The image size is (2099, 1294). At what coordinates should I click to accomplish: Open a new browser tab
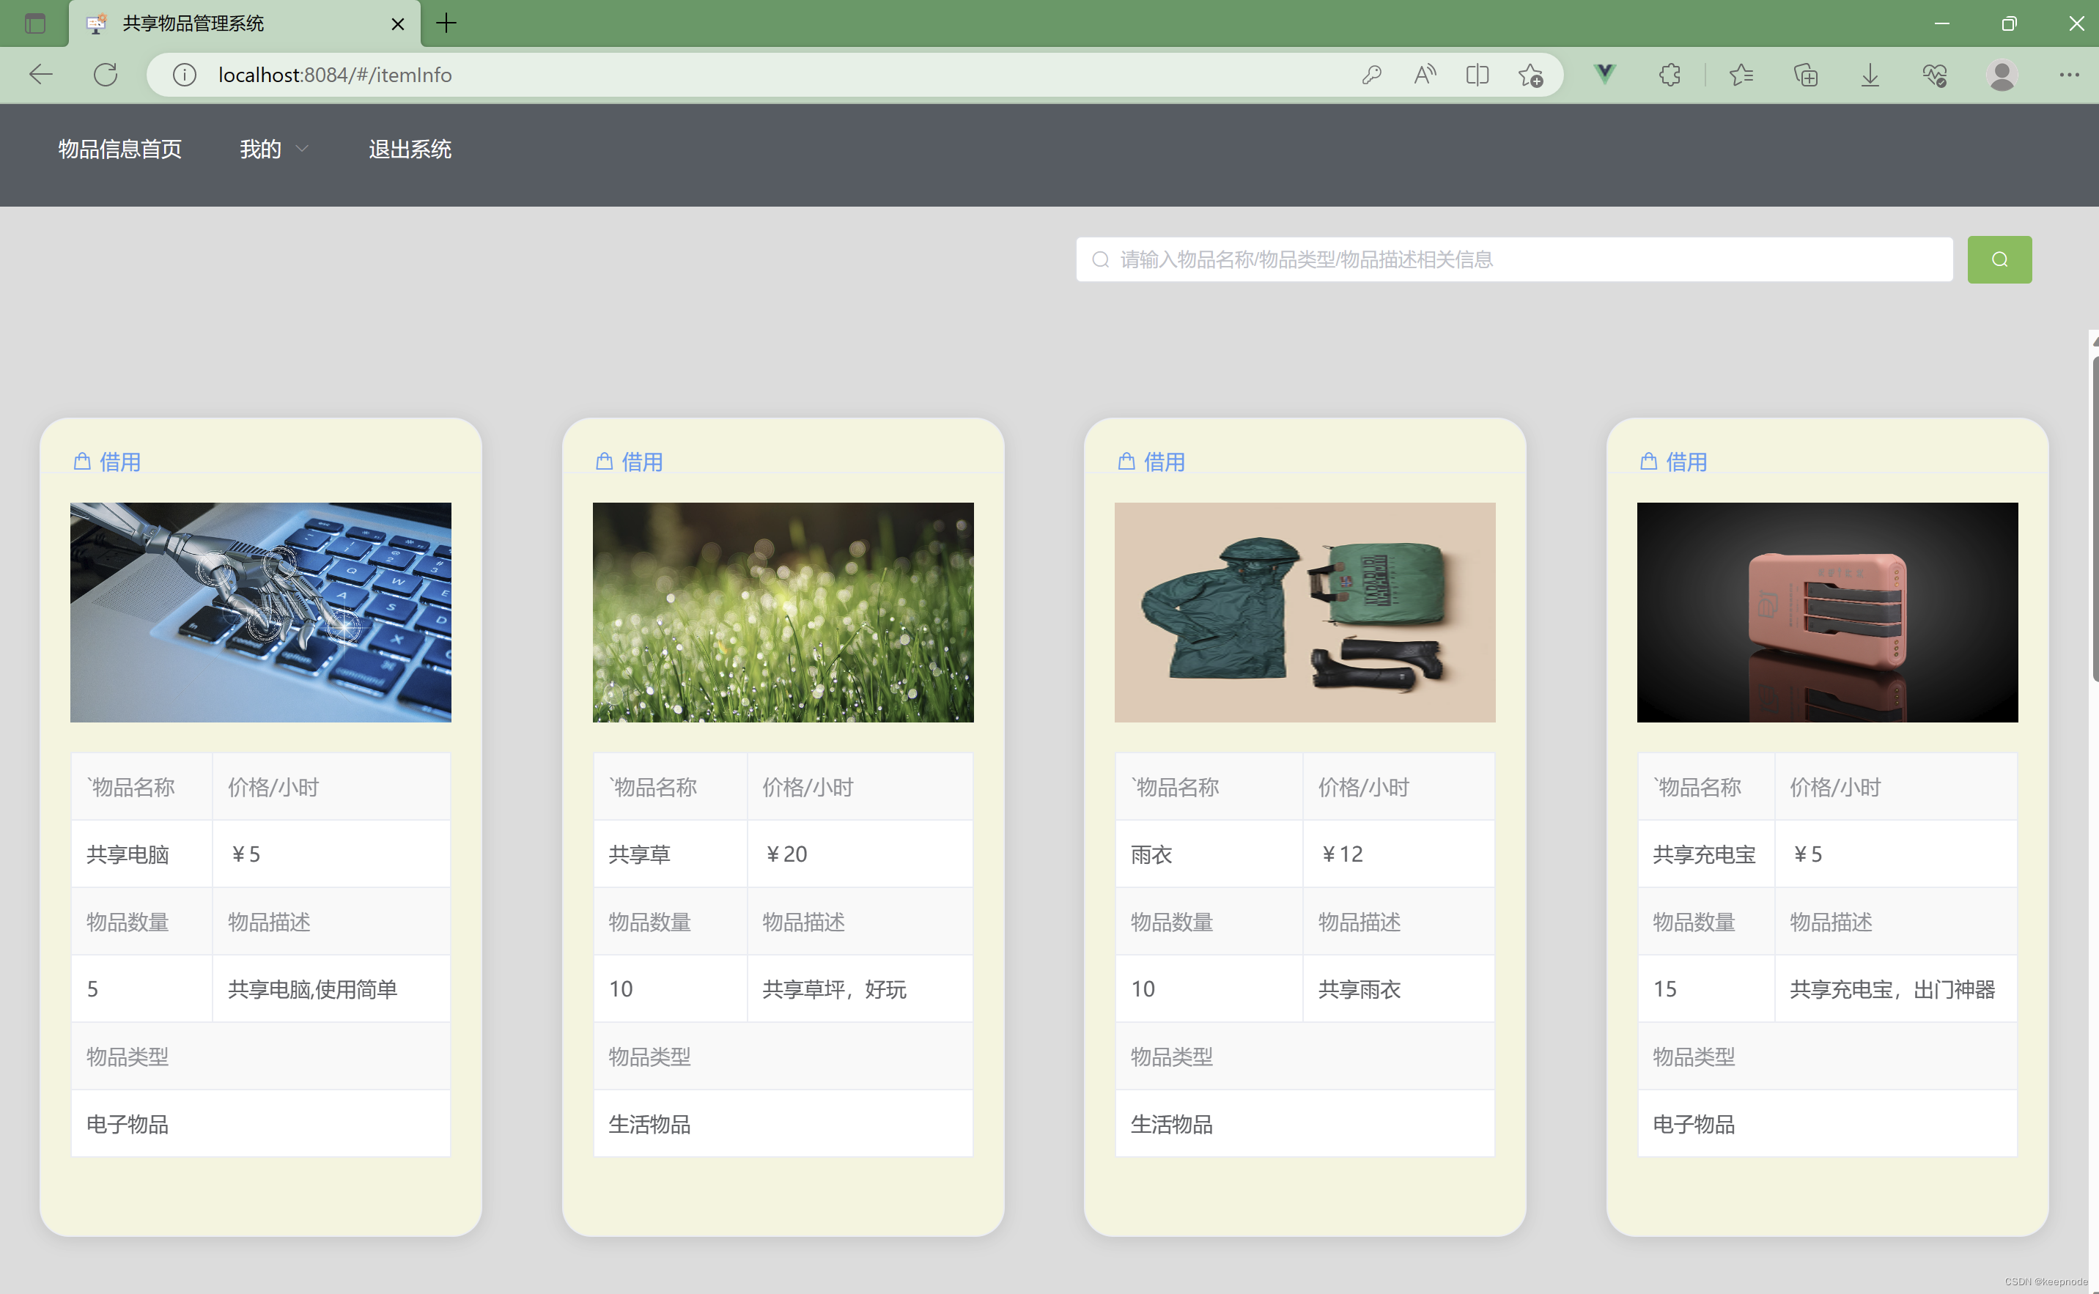click(x=446, y=23)
